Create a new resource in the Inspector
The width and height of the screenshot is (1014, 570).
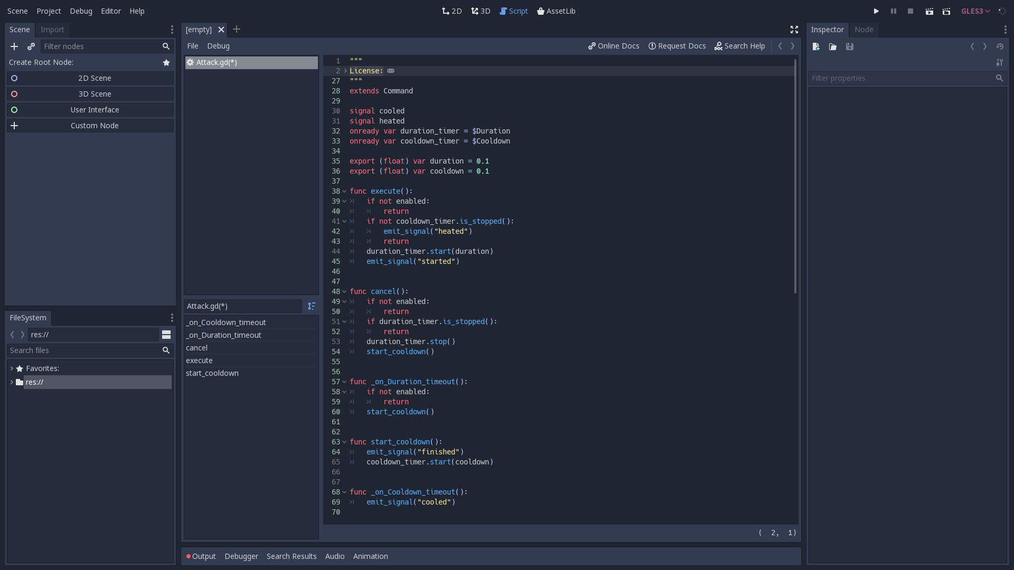pos(815,46)
